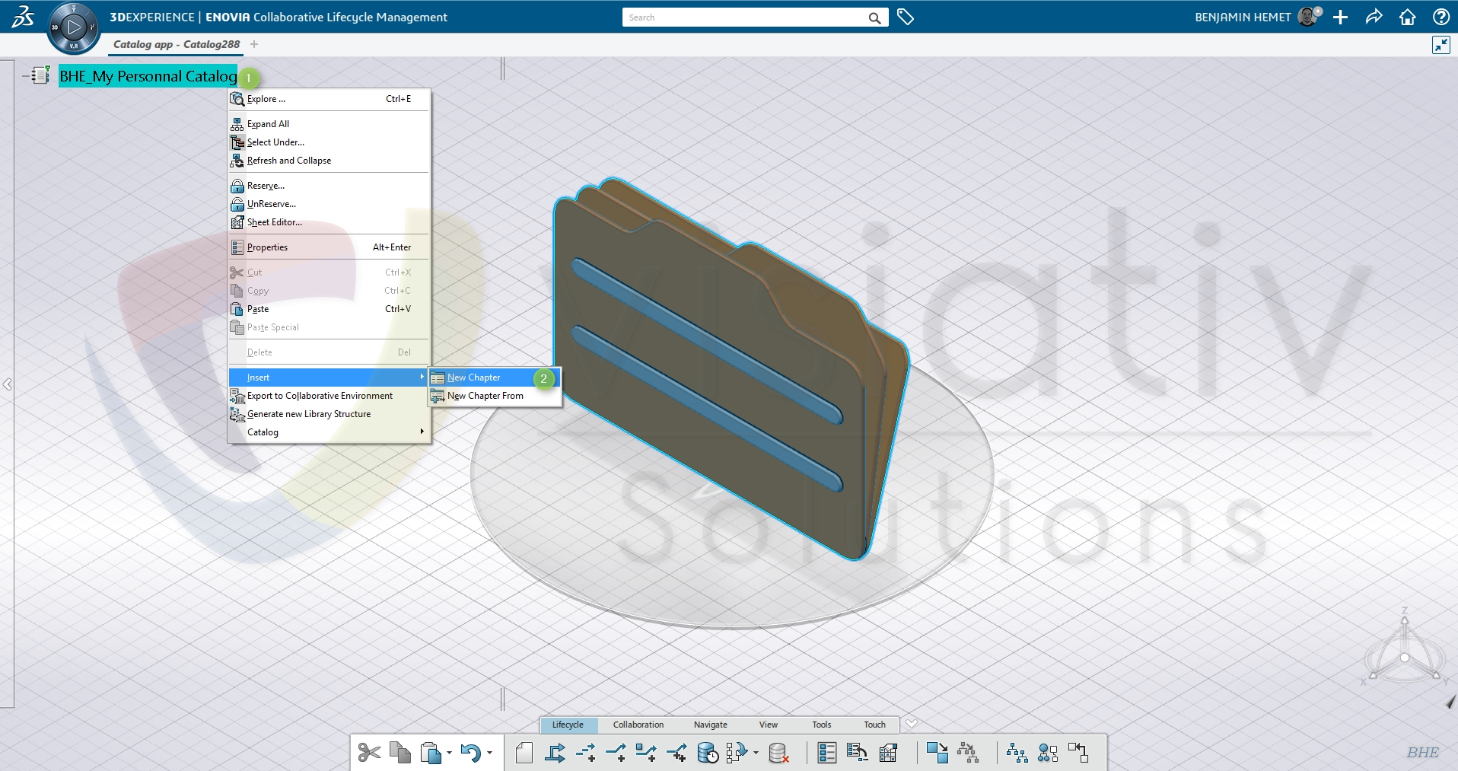Click the BENJAMIN HEMET profile avatar

click(1309, 17)
